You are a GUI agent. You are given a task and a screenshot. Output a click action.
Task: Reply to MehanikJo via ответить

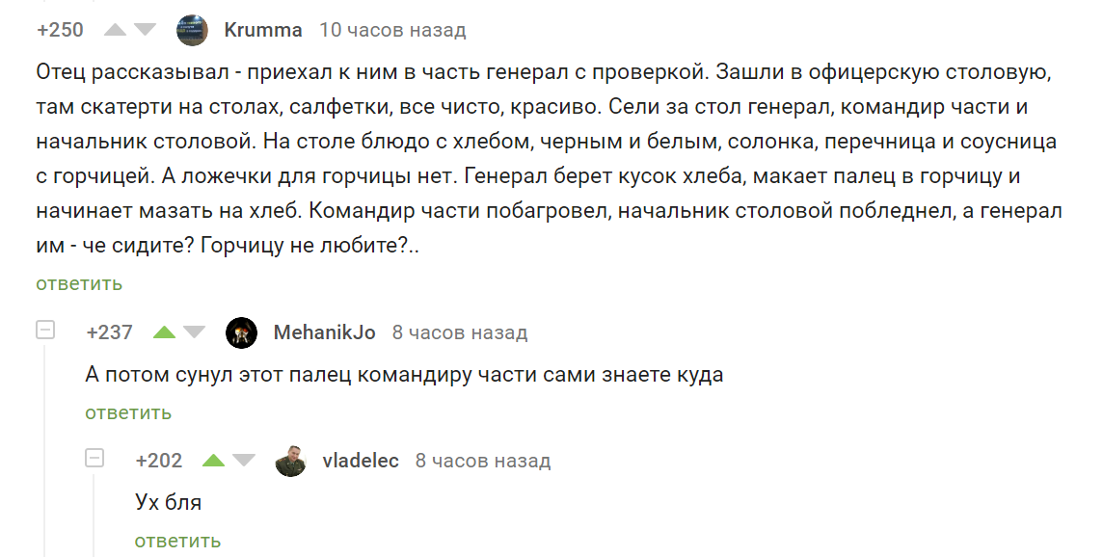click(128, 412)
